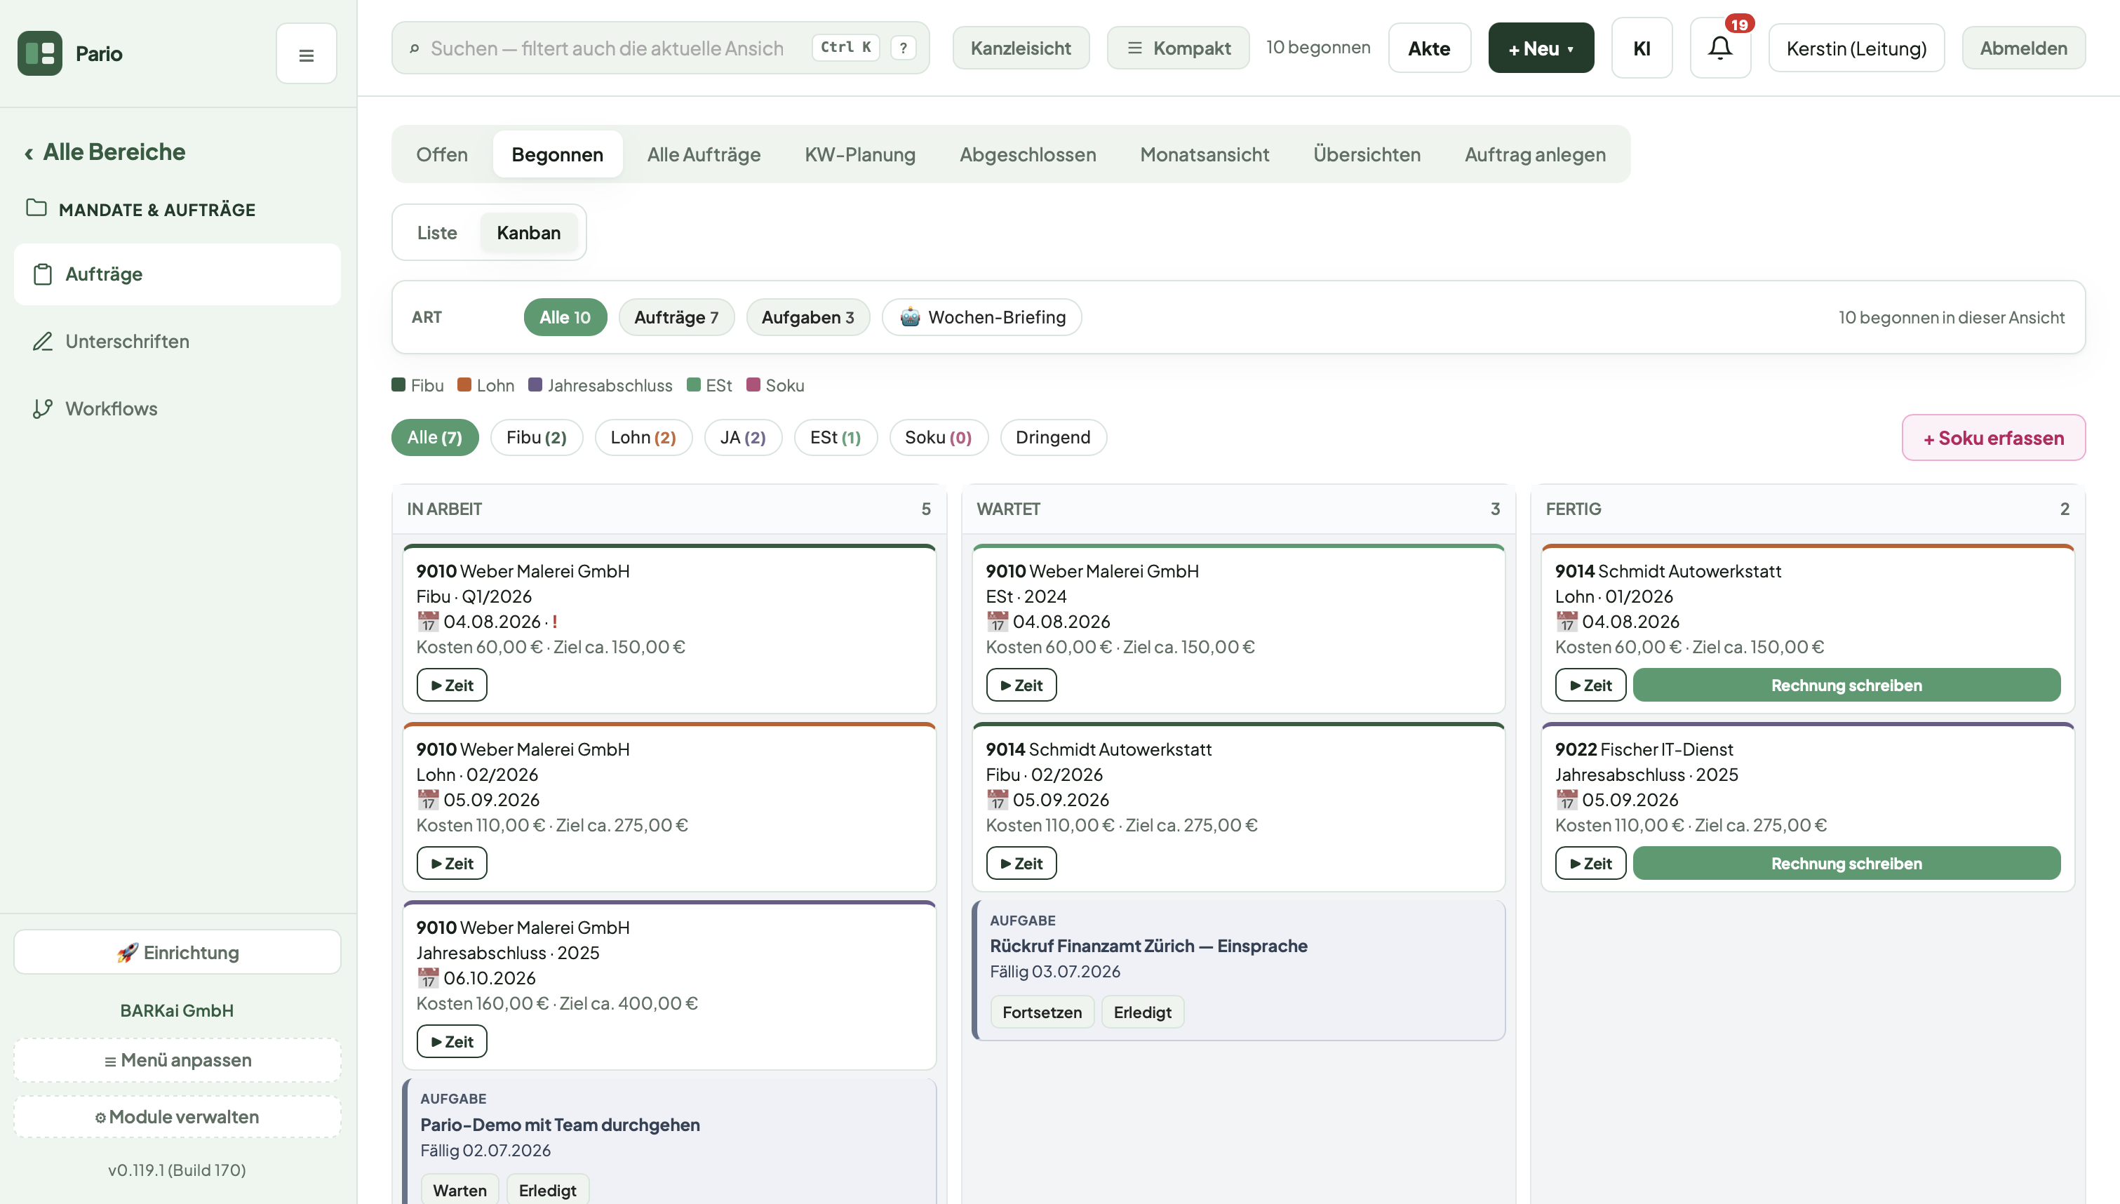Open Kerstin (Leitung) user menu
Viewport: 2120px width, 1204px height.
[x=1856, y=48]
